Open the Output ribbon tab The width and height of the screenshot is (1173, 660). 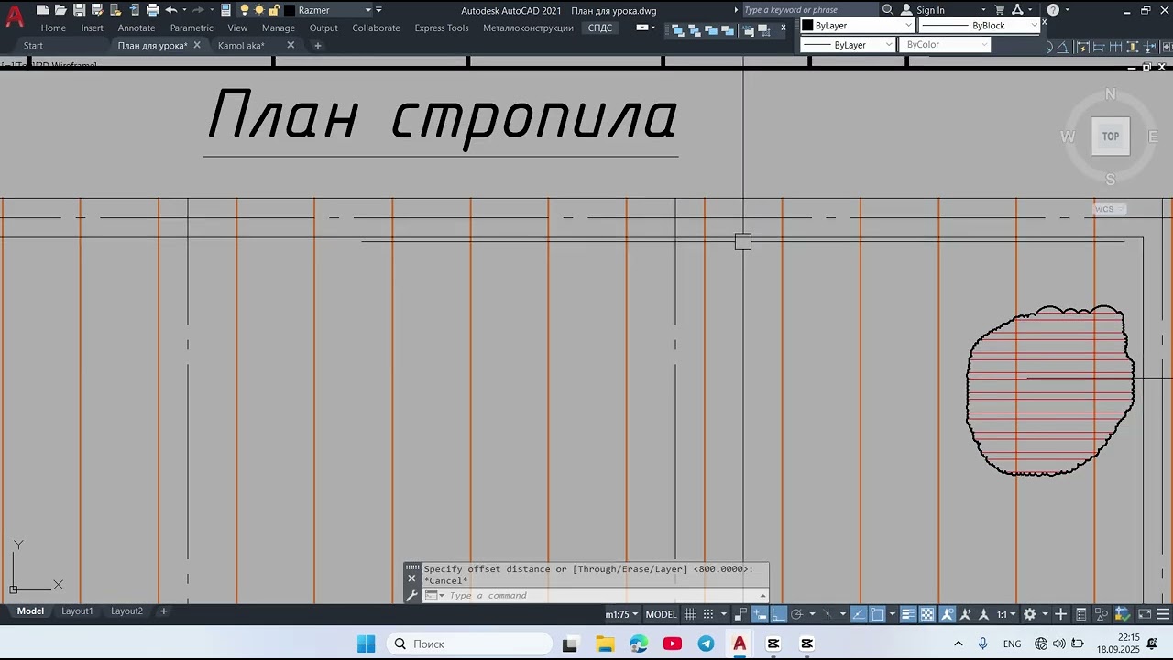pyautogui.click(x=323, y=27)
